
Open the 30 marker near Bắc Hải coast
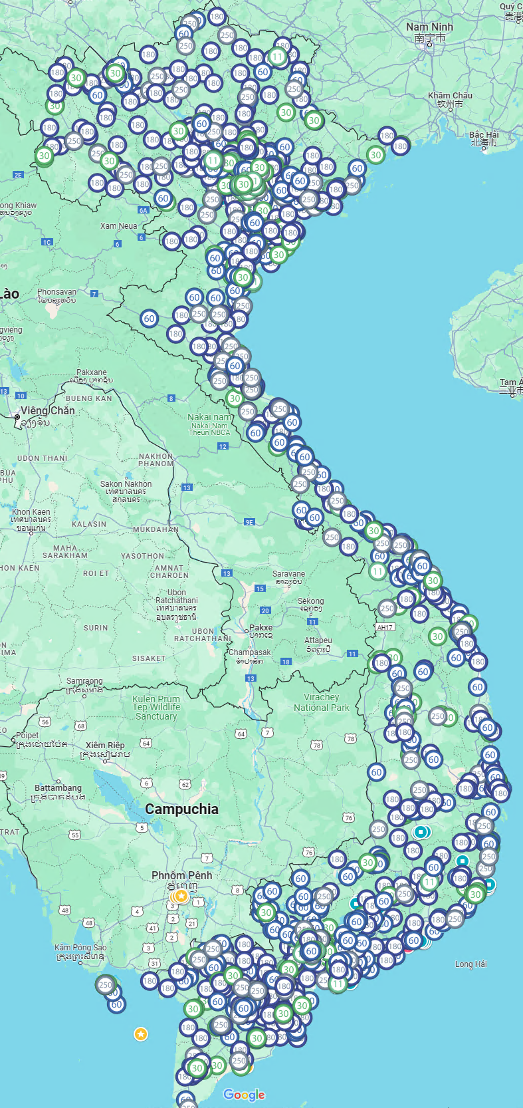tap(375, 155)
